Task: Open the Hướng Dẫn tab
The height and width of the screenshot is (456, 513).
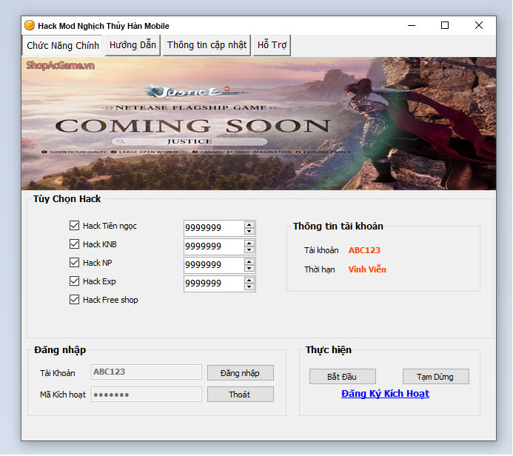Action: pyautogui.click(x=133, y=45)
